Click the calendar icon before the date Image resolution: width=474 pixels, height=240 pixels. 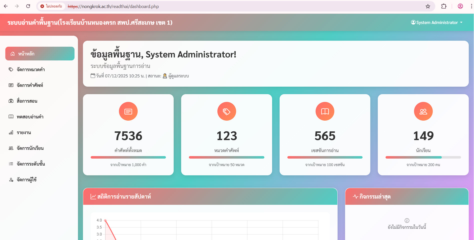click(x=93, y=76)
